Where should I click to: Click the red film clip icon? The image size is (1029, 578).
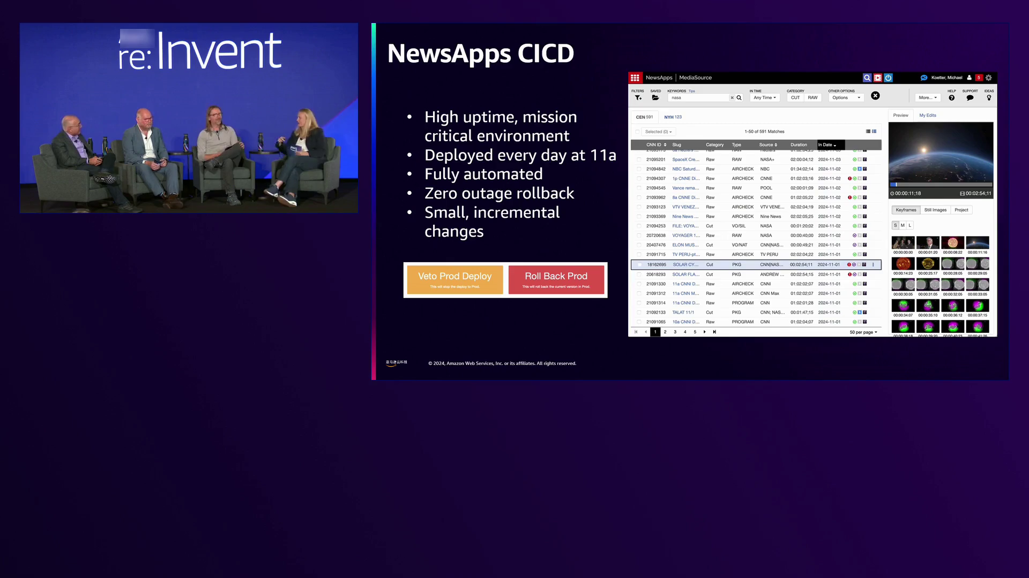(x=878, y=78)
